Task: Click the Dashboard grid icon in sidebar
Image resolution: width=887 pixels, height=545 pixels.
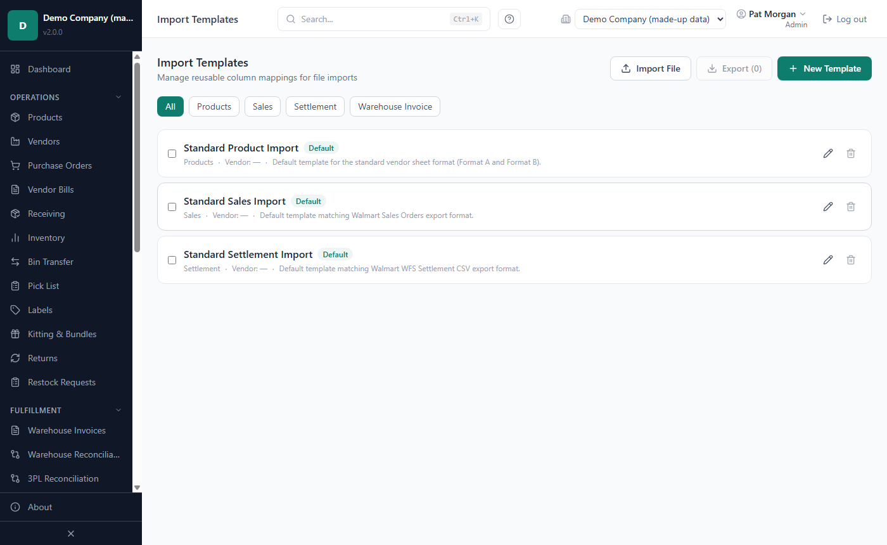Action: click(x=16, y=69)
